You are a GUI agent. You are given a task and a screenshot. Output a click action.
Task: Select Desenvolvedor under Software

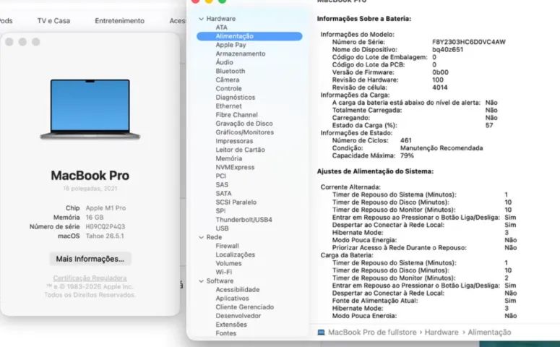pyautogui.click(x=238, y=316)
